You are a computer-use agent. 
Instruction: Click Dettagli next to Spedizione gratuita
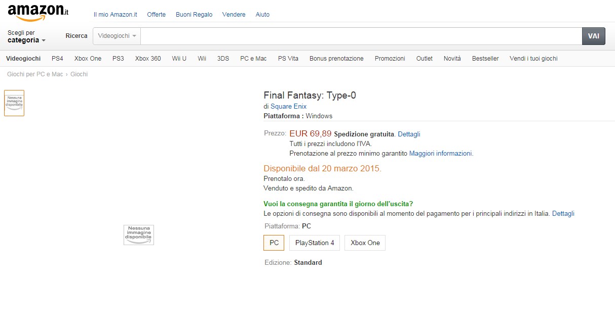tap(409, 134)
